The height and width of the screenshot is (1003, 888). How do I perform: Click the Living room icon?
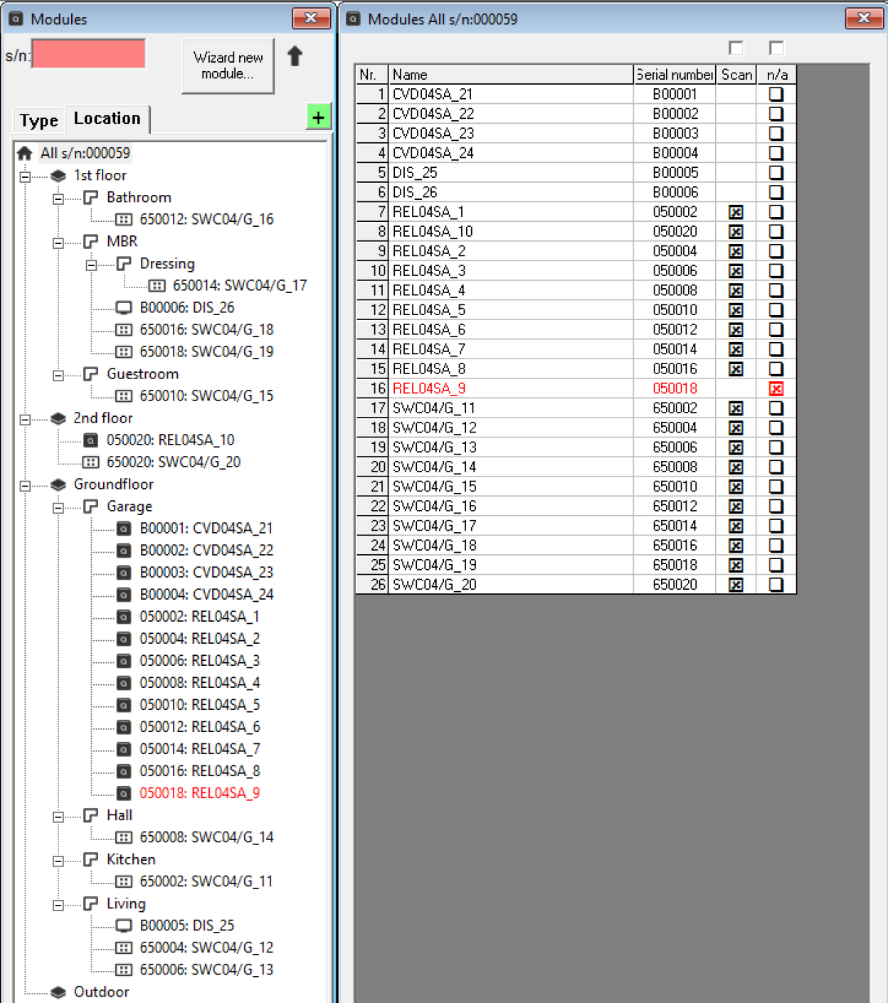tap(90, 903)
